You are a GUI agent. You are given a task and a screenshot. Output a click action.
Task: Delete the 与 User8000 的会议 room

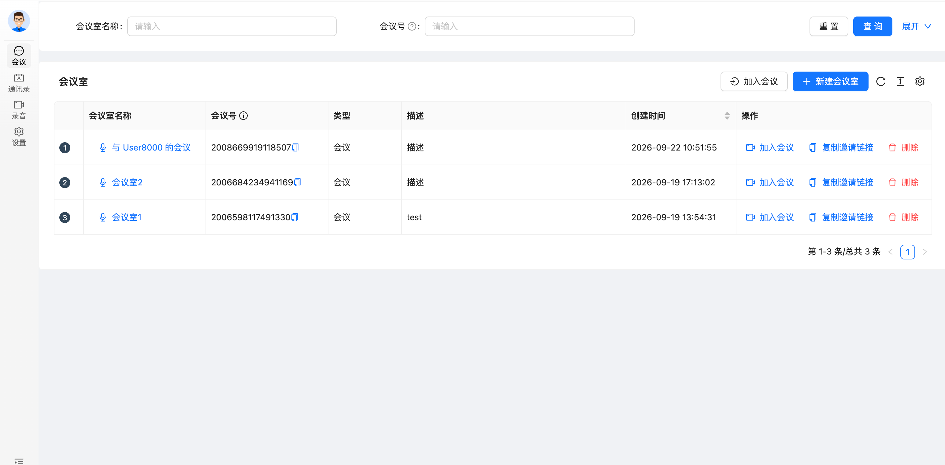(903, 147)
